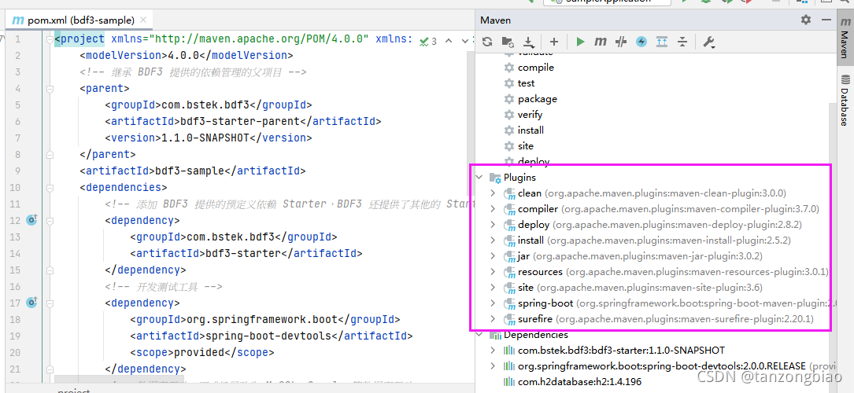854x393 pixels.
Task: Select the package lifecycle goal
Action: (531, 99)
